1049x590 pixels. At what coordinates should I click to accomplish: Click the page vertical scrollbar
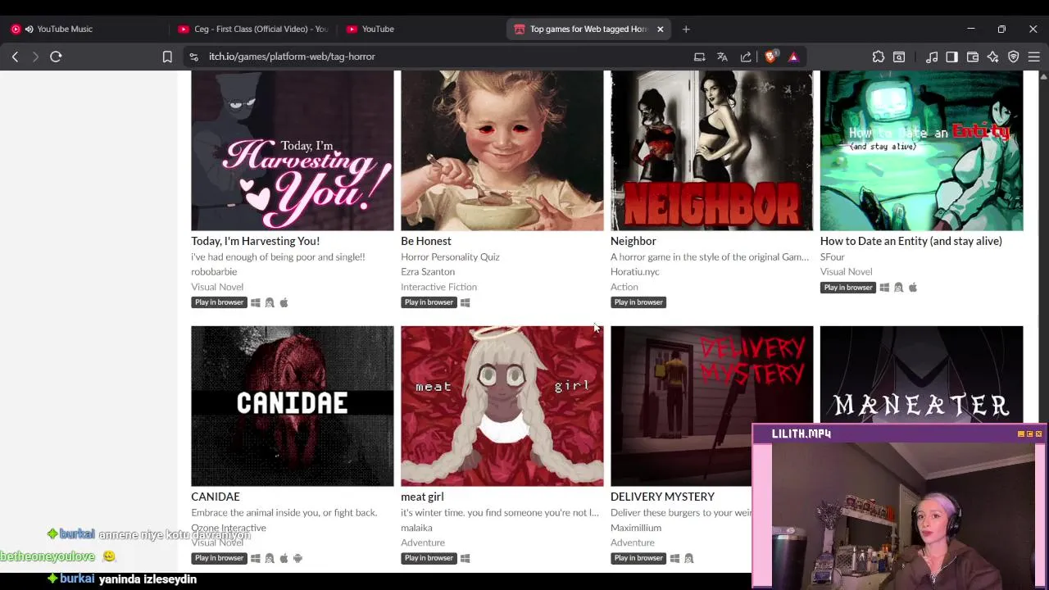1043,321
